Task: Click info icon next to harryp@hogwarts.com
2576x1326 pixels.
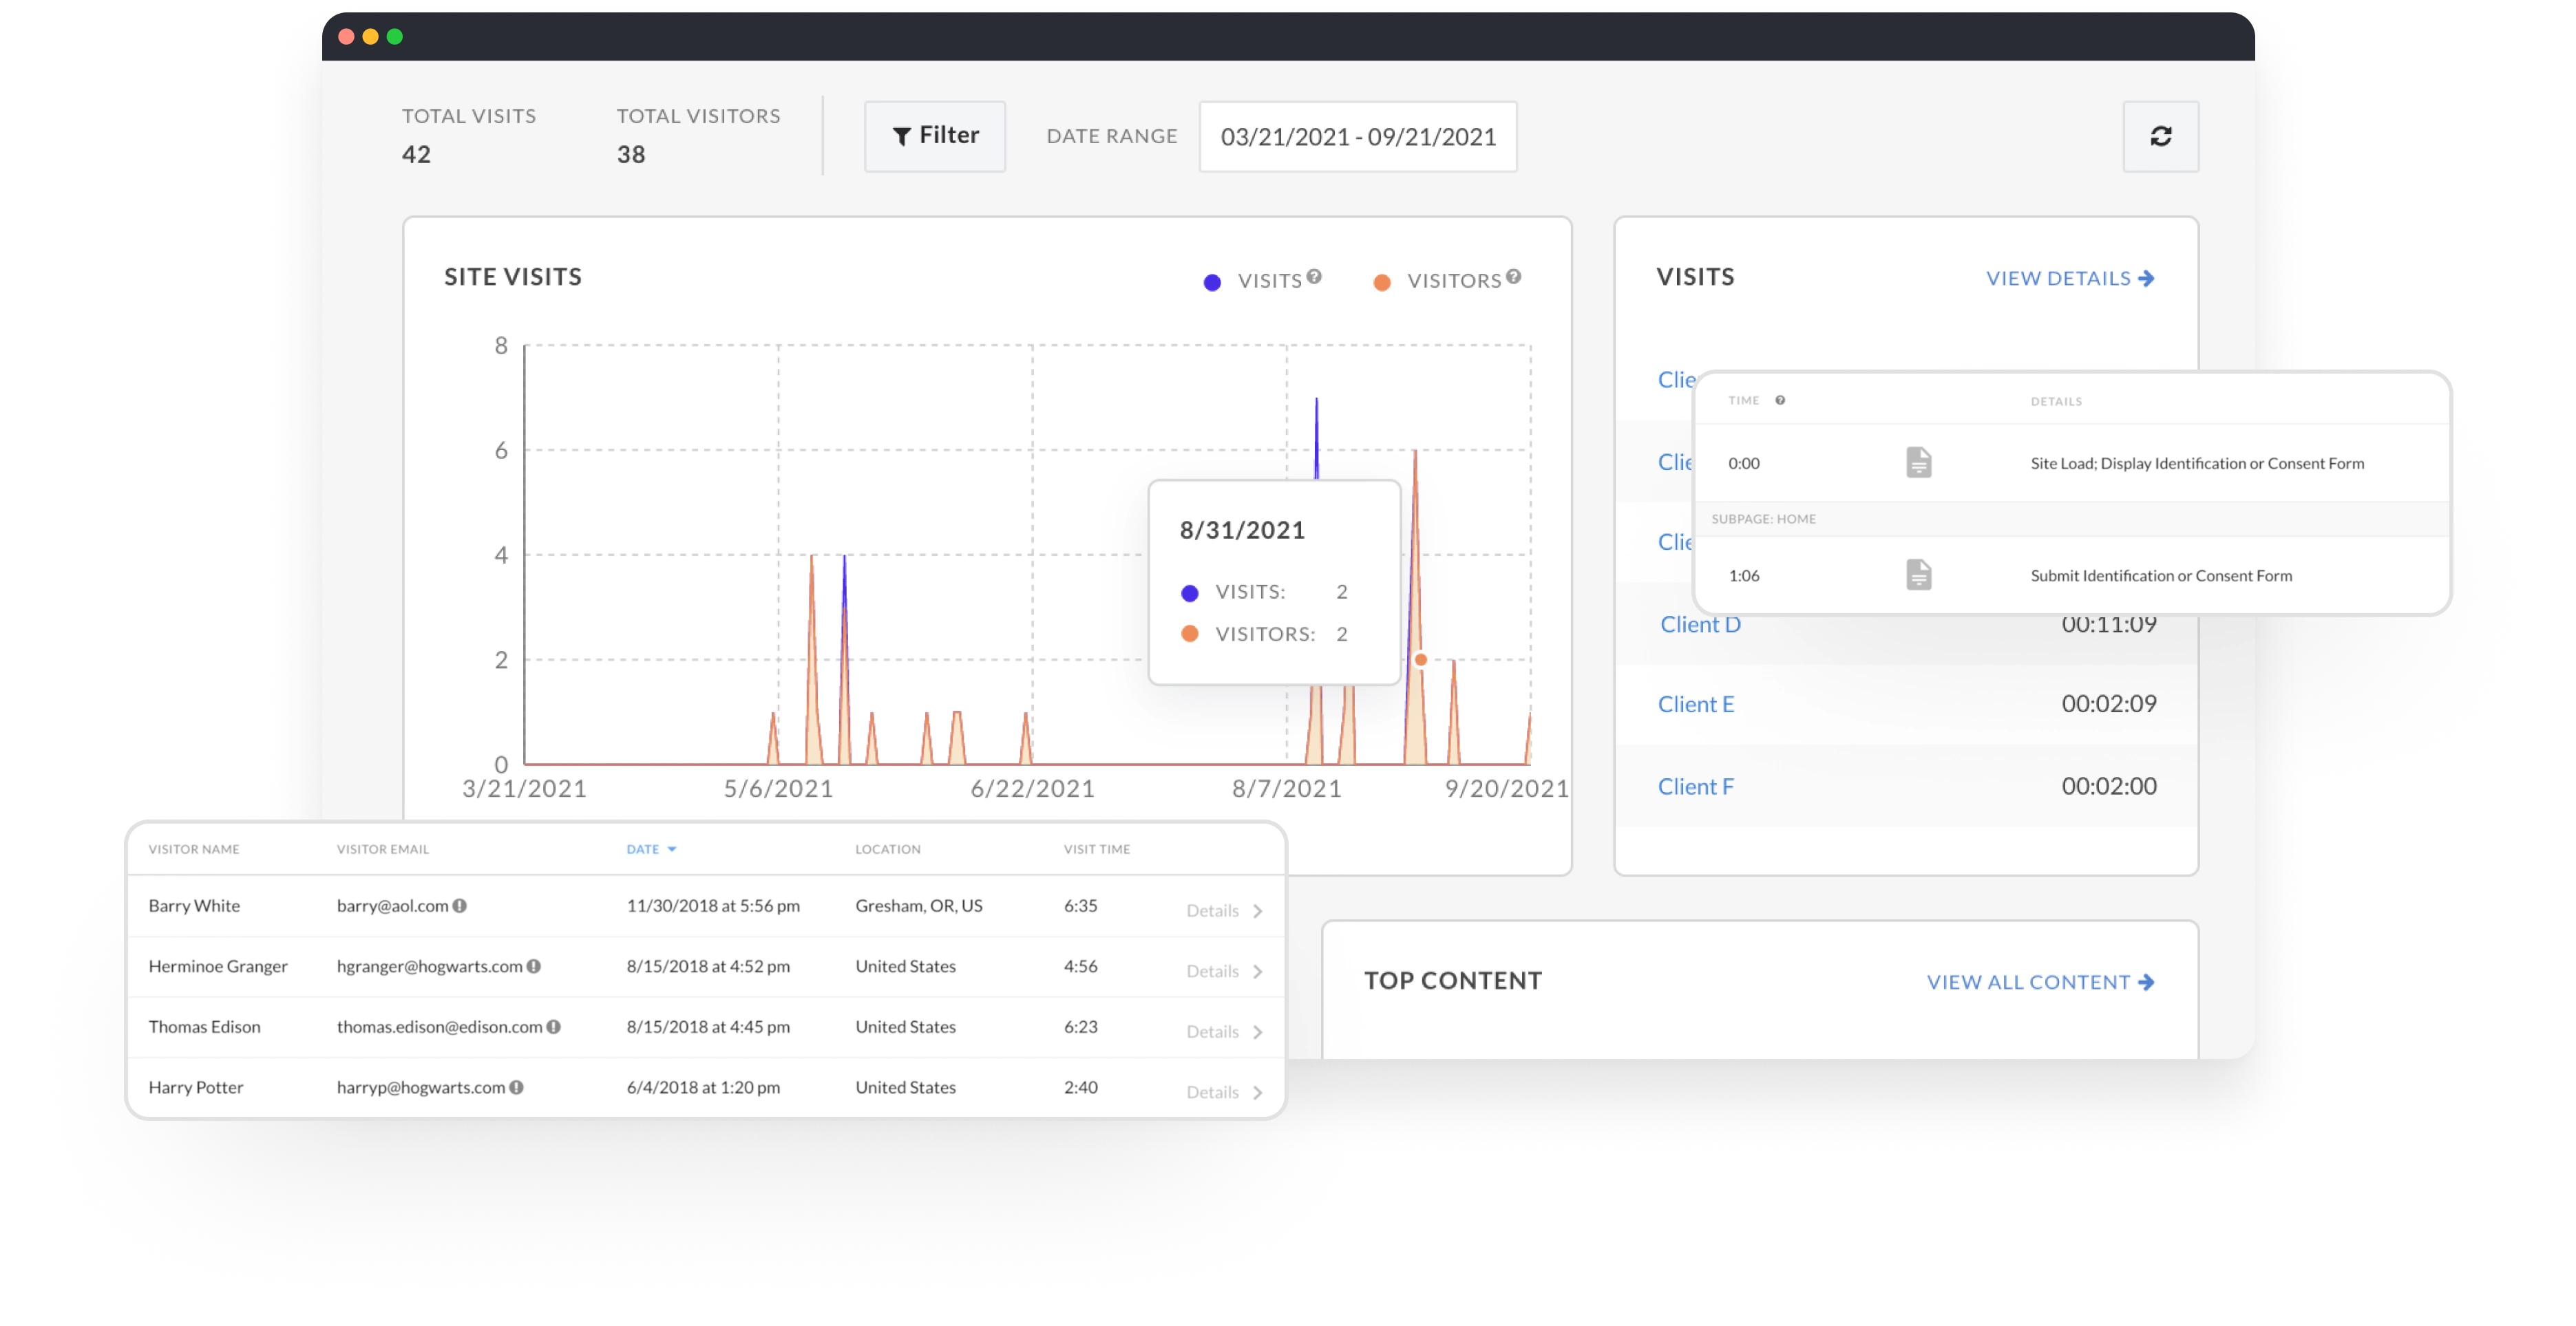Action: tap(516, 1087)
